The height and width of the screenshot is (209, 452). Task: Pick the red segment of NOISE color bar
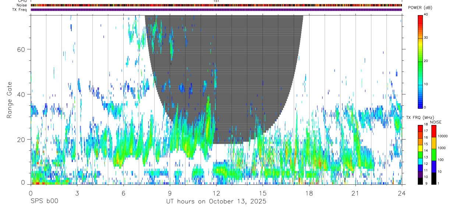434,131
